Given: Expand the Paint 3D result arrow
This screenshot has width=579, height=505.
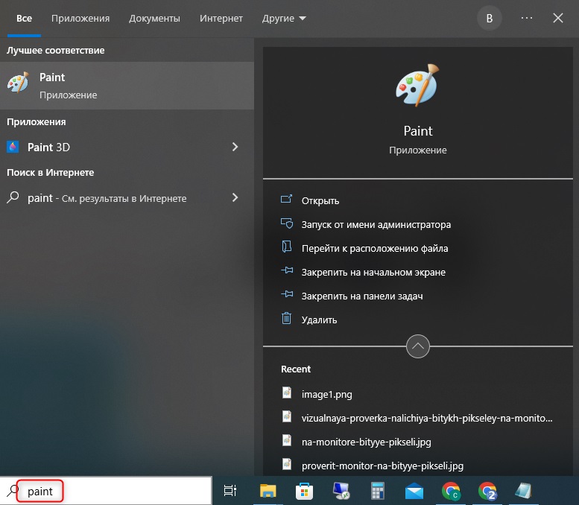Looking at the screenshot, I should [235, 147].
